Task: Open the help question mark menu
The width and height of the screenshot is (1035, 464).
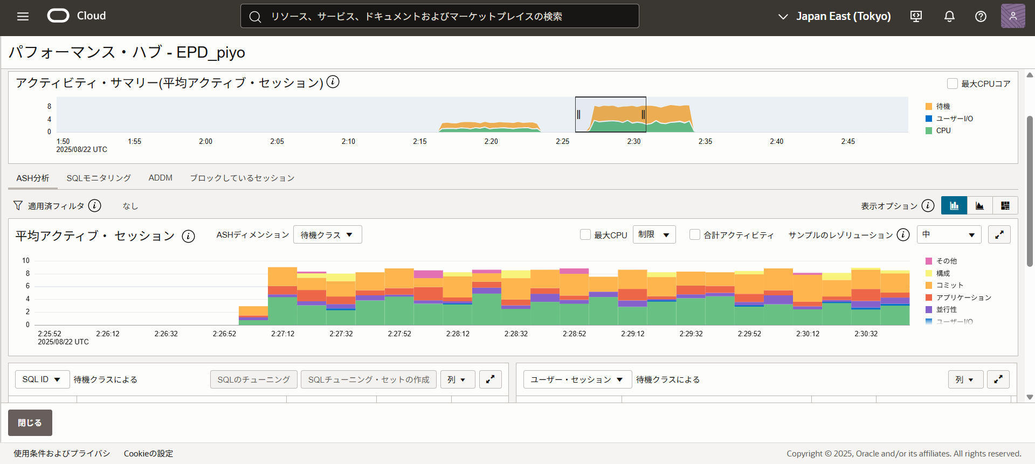Action: click(981, 16)
